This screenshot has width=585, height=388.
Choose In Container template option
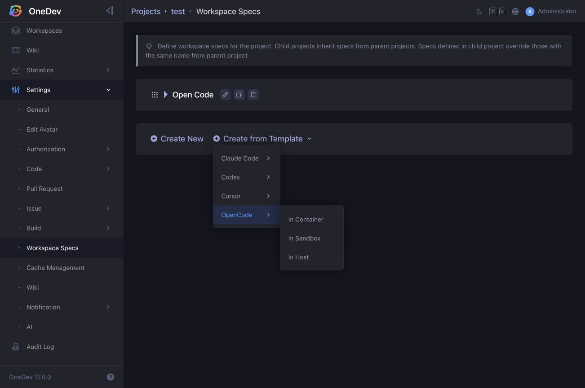(312, 220)
